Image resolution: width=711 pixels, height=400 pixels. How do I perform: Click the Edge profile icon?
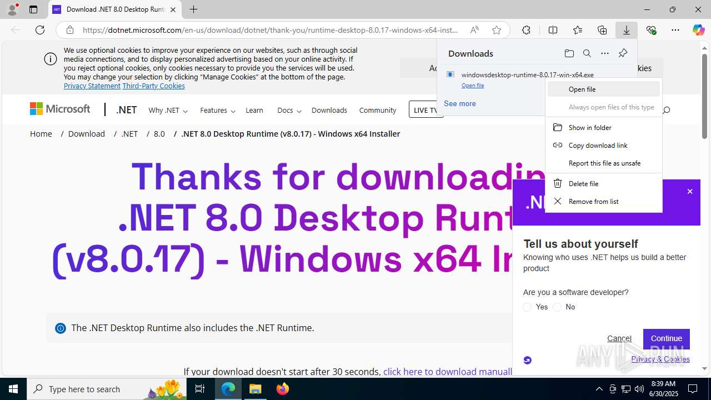point(12,9)
